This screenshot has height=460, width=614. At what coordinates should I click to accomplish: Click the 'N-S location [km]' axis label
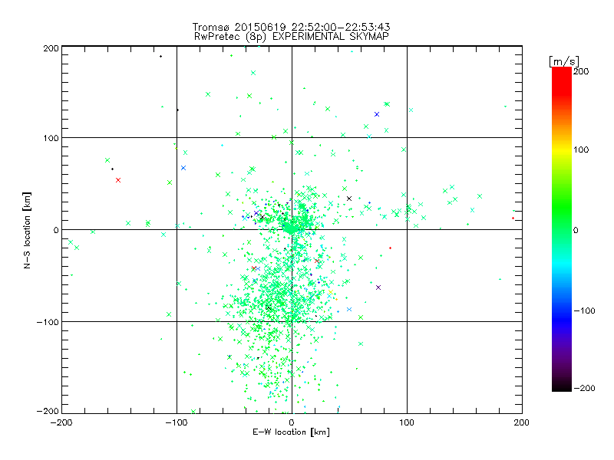click(x=27, y=231)
